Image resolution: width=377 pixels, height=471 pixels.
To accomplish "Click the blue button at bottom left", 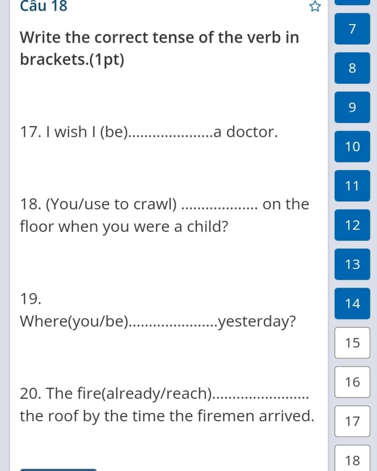I will click(58, 470).
